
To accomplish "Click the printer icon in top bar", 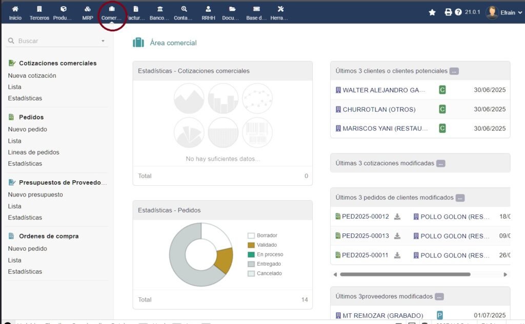I will tap(448, 12).
